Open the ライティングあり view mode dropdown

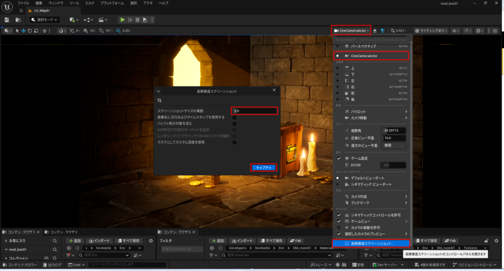click(x=431, y=31)
